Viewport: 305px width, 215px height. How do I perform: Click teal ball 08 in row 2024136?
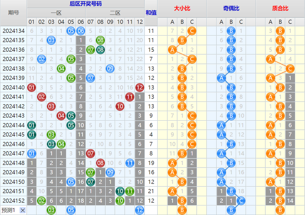[100, 50]
